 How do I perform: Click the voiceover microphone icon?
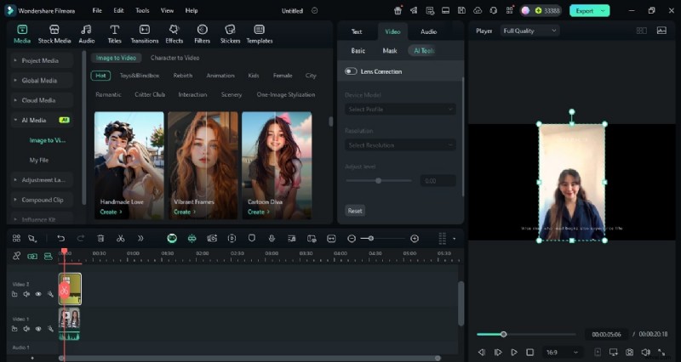click(x=271, y=239)
